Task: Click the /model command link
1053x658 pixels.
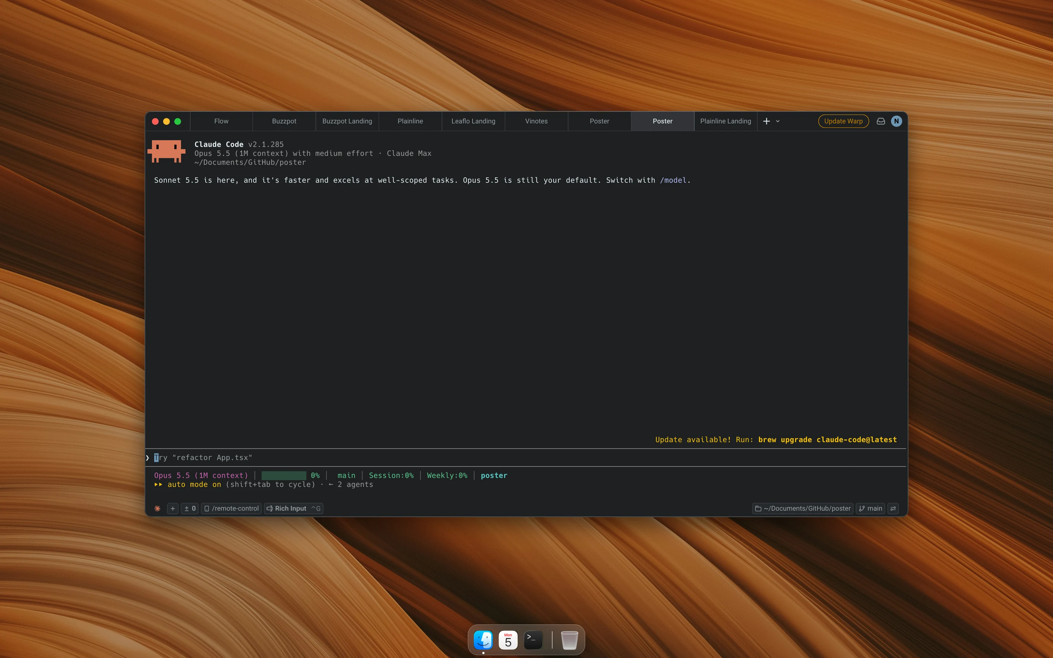Action: click(673, 180)
